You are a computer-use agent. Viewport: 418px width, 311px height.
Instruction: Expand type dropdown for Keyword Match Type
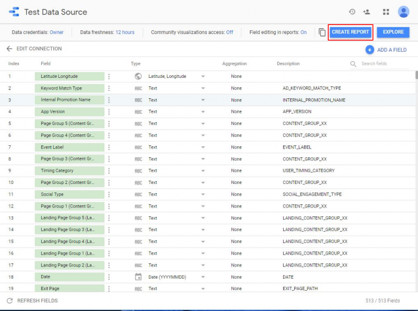coord(203,88)
